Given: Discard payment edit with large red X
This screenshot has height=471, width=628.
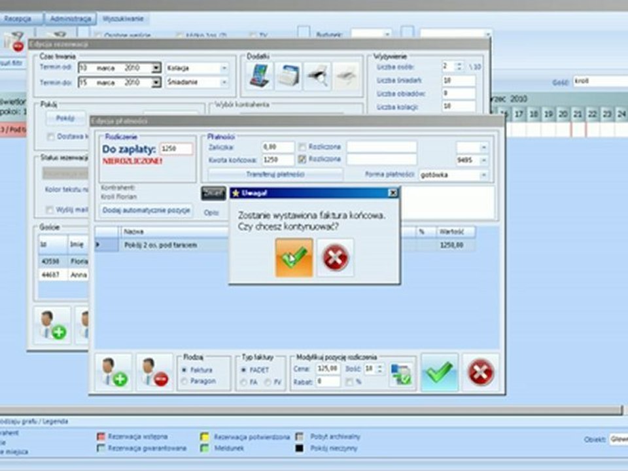Looking at the screenshot, I should coord(481,372).
